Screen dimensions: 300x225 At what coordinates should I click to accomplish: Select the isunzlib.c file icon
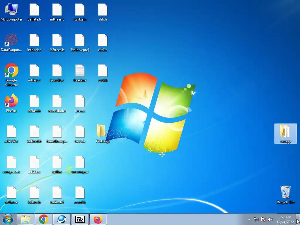pyautogui.click(x=57, y=73)
